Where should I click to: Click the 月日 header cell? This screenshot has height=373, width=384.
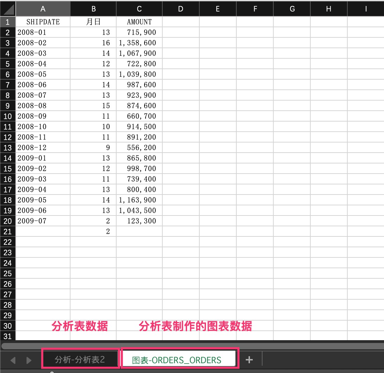[x=93, y=22]
